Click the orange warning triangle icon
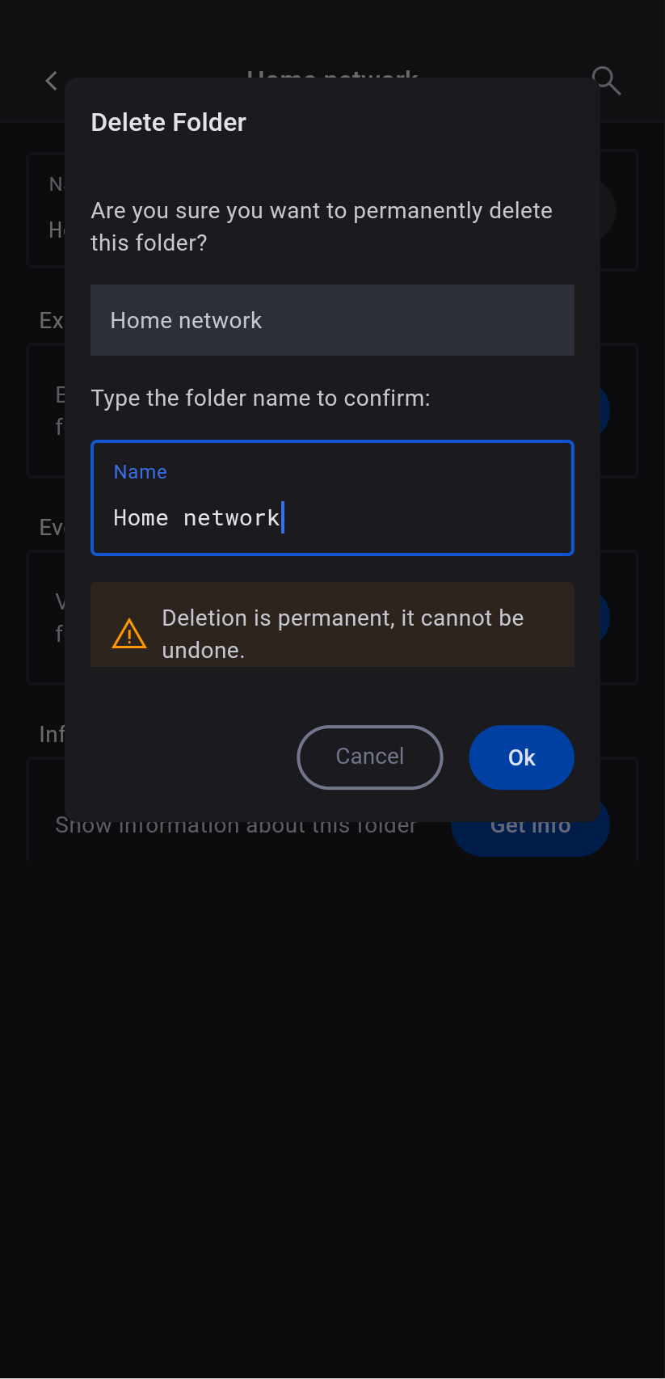The height and width of the screenshot is (1379, 665). click(129, 634)
